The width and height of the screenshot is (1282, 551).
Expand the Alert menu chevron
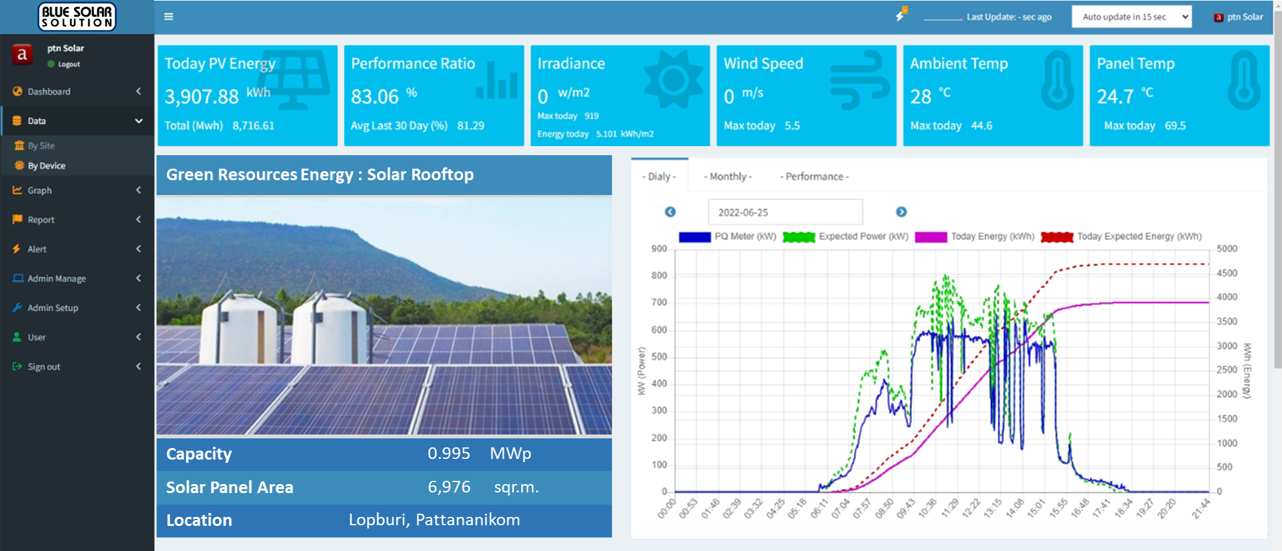click(138, 248)
